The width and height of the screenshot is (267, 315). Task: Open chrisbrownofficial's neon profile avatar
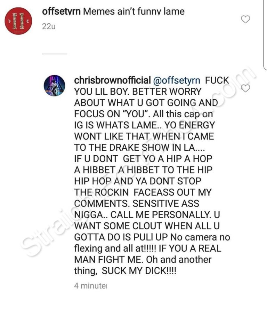54,86
